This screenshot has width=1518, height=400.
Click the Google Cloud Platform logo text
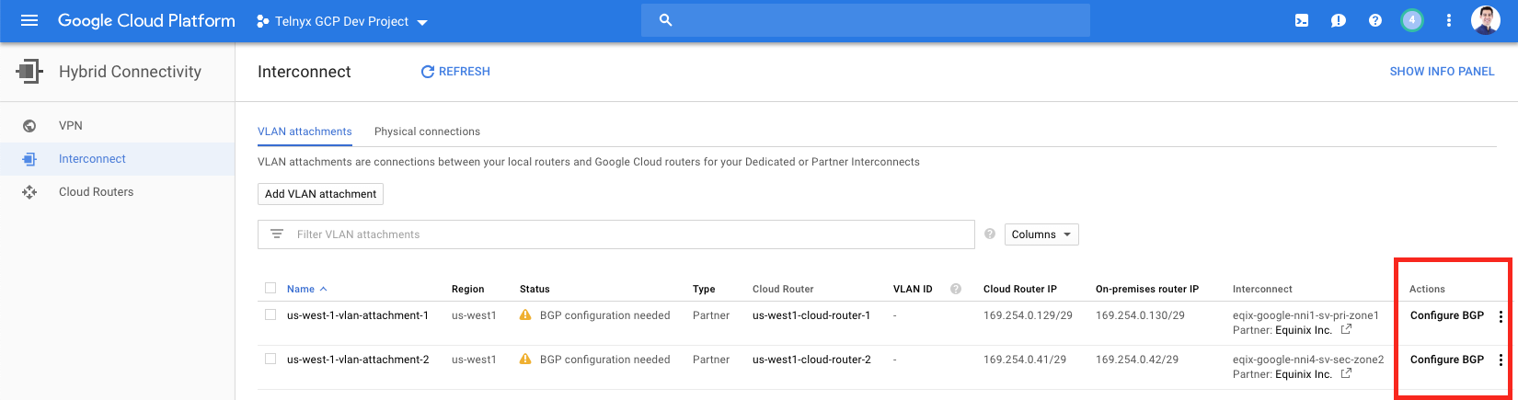point(146,20)
